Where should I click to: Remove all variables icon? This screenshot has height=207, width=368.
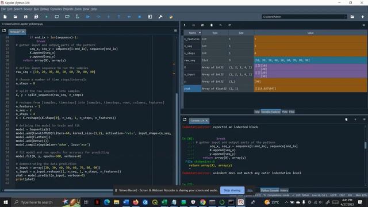(x=212, y=25)
